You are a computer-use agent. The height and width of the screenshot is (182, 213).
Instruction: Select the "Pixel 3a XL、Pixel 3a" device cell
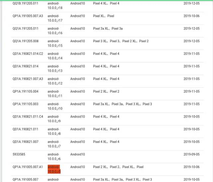pyautogui.click(x=108, y=29)
